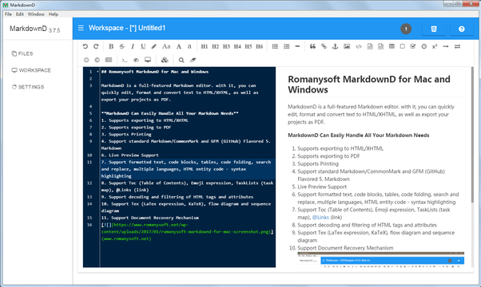
Task: Open the Window menu
Action: tap(36, 14)
